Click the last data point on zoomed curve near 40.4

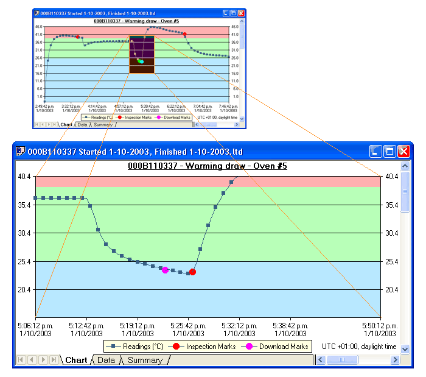point(231,182)
